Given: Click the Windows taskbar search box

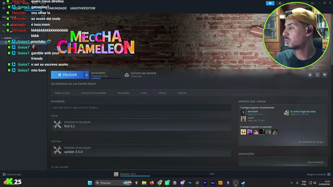Looking at the screenshot, I should [113, 183].
